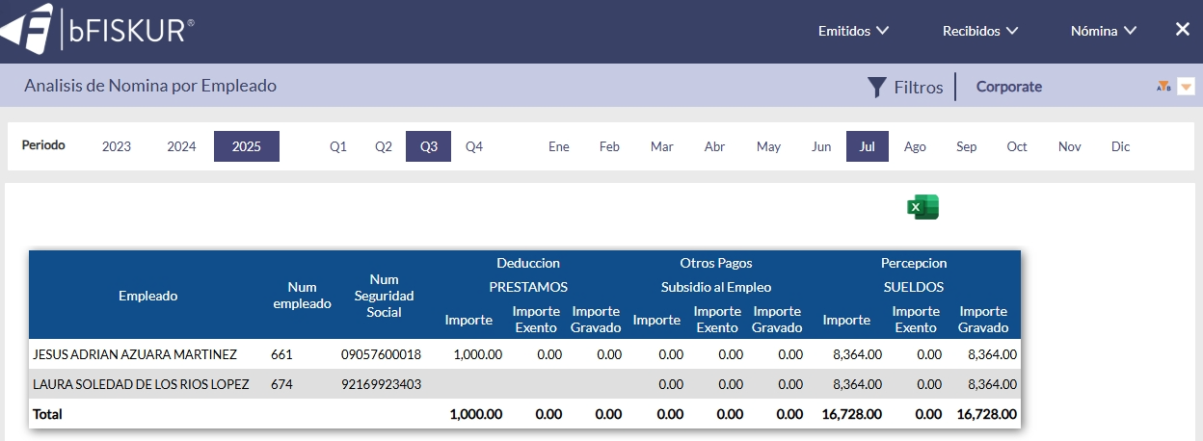Image resolution: width=1203 pixels, height=441 pixels.
Task: Expand the Emitidos menu
Action: (853, 31)
